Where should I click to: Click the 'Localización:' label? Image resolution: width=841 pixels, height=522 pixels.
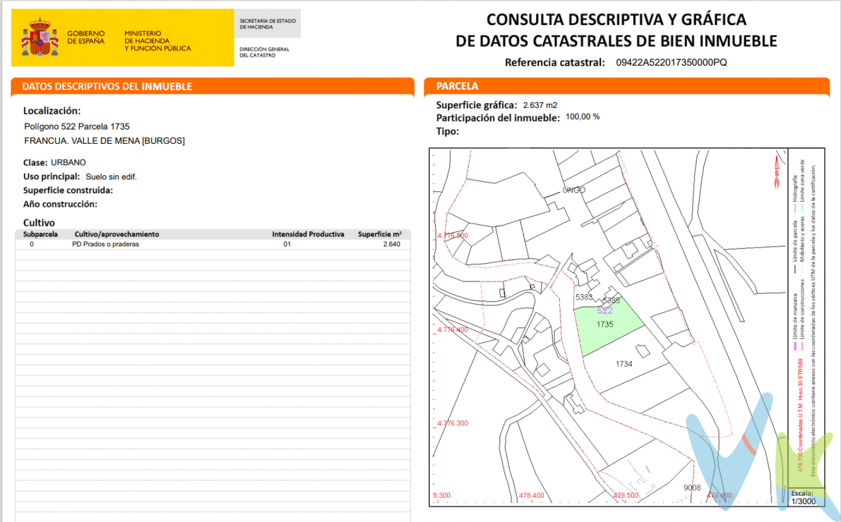[x=52, y=111]
